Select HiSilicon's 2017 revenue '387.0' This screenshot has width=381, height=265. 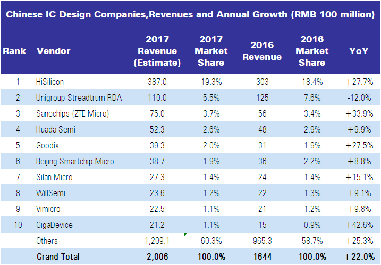[157, 82]
